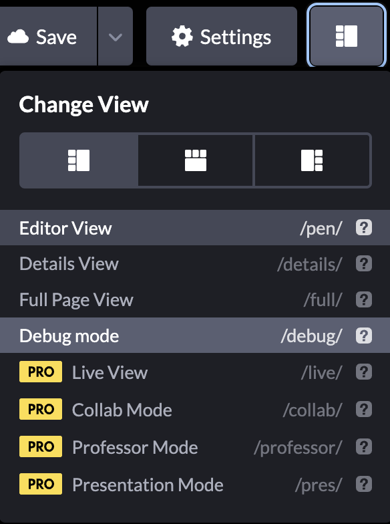Select the right editor layout option
Viewport: 390px width, 524px height.
tap(312, 160)
